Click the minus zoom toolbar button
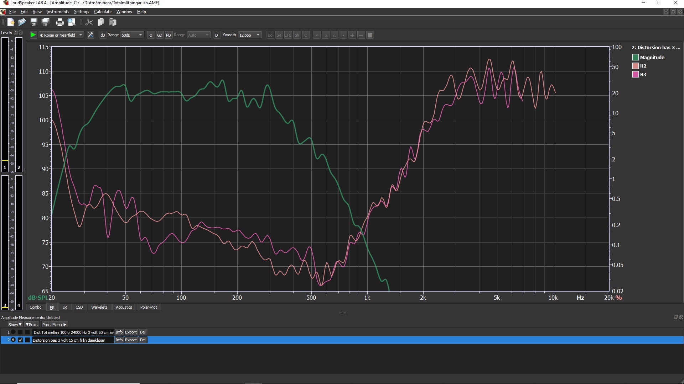684x384 pixels. [x=361, y=35]
